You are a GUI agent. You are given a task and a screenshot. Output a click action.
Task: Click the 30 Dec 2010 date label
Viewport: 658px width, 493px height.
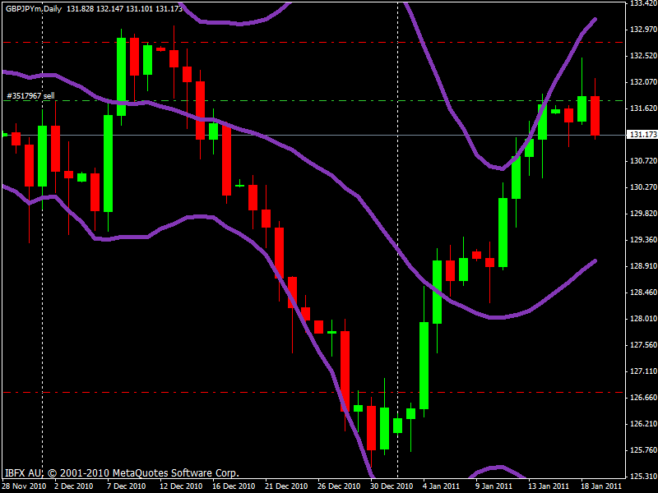click(x=392, y=486)
